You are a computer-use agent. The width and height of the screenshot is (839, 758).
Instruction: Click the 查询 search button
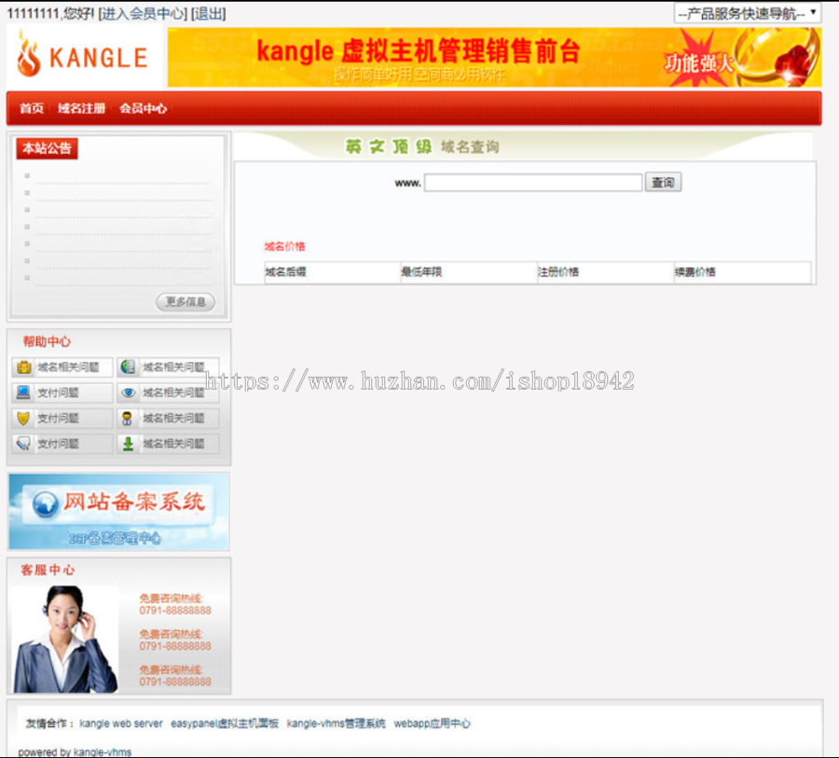tap(664, 183)
